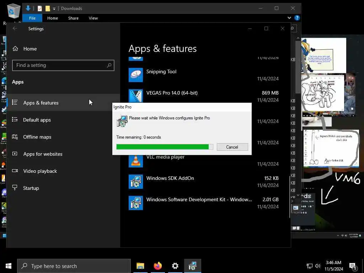This screenshot has width=364, height=273.
Task: Open Quick Access Toolbar dropdown in Downloads
Action: click(x=54, y=9)
